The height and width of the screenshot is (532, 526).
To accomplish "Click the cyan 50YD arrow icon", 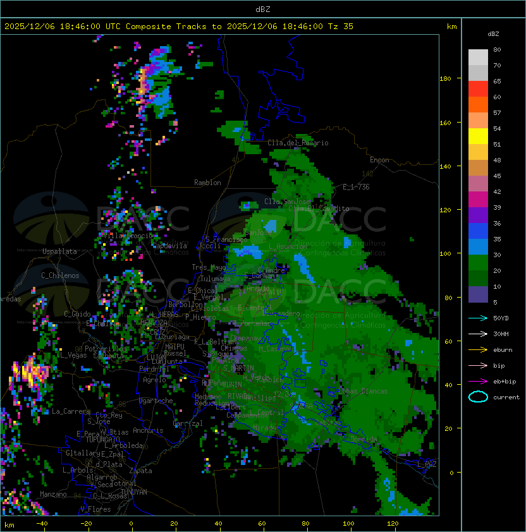I will (478, 318).
